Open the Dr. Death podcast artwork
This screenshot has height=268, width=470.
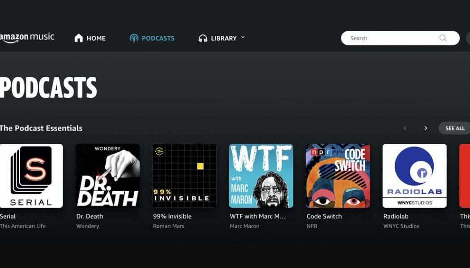(107, 176)
